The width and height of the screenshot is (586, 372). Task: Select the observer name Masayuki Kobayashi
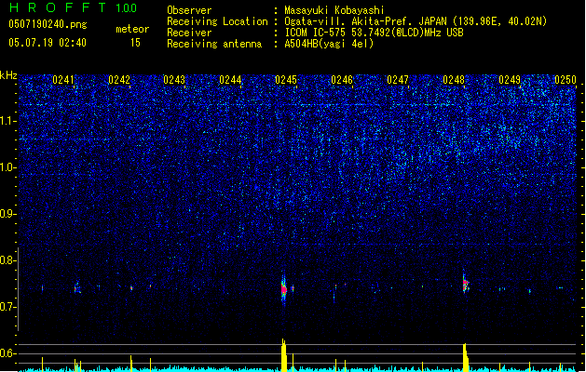point(334,10)
